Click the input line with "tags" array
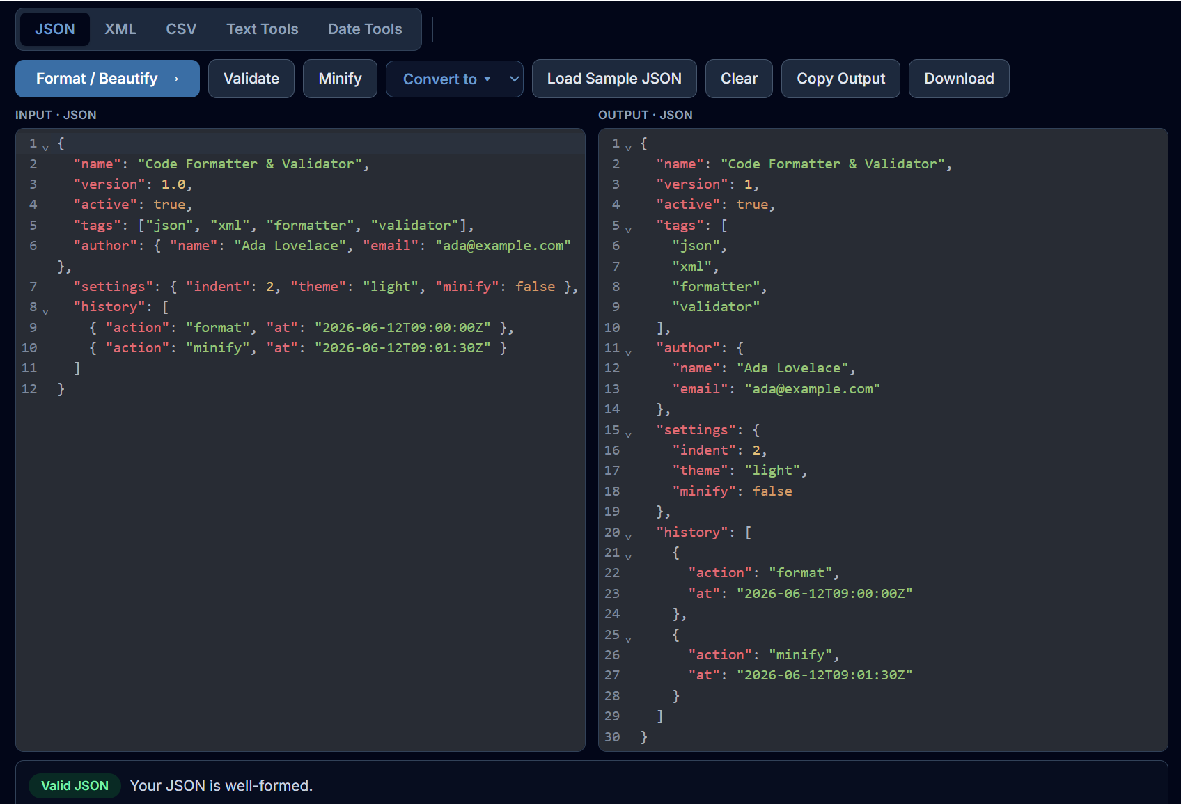The width and height of the screenshot is (1181, 804). coord(274,226)
